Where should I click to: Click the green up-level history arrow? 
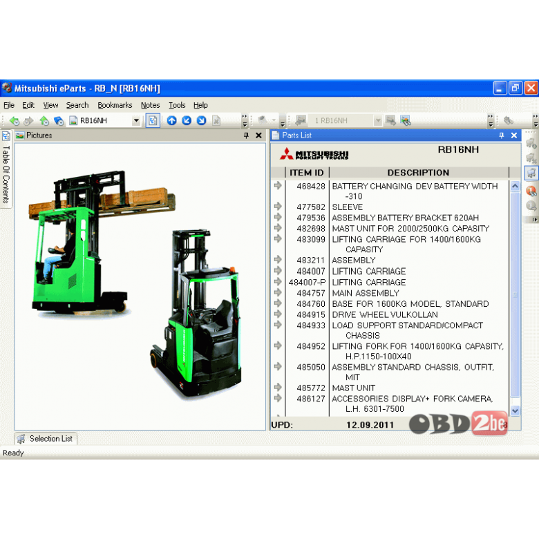coord(44,121)
